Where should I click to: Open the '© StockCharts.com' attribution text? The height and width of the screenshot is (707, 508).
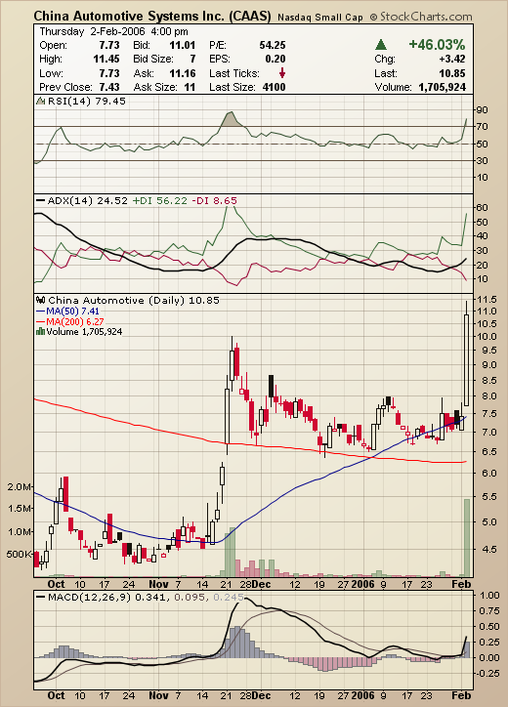coord(421,17)
